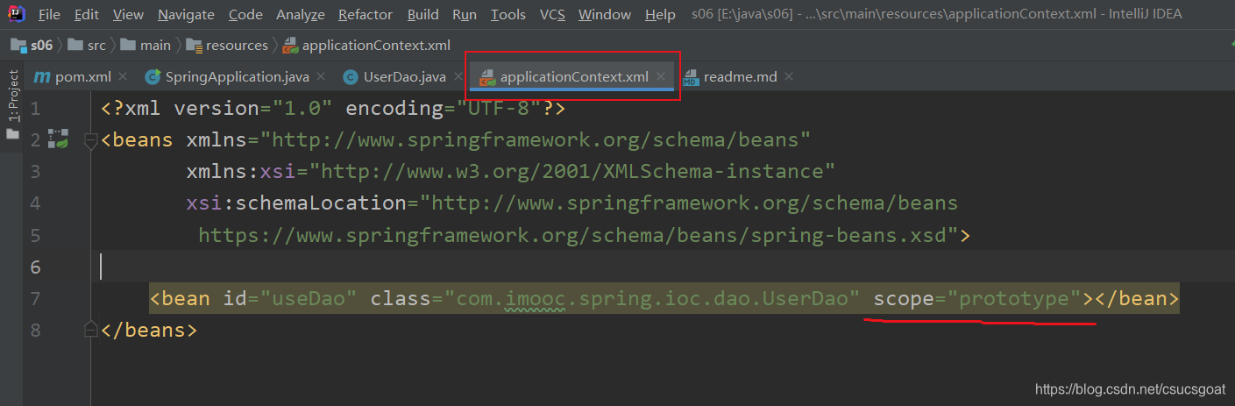
Task: Open the Navigate menu
Action: (x=186, y=14)
